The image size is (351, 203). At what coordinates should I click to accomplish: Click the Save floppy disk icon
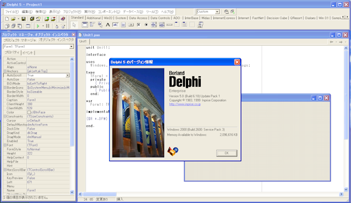[23, 19]
